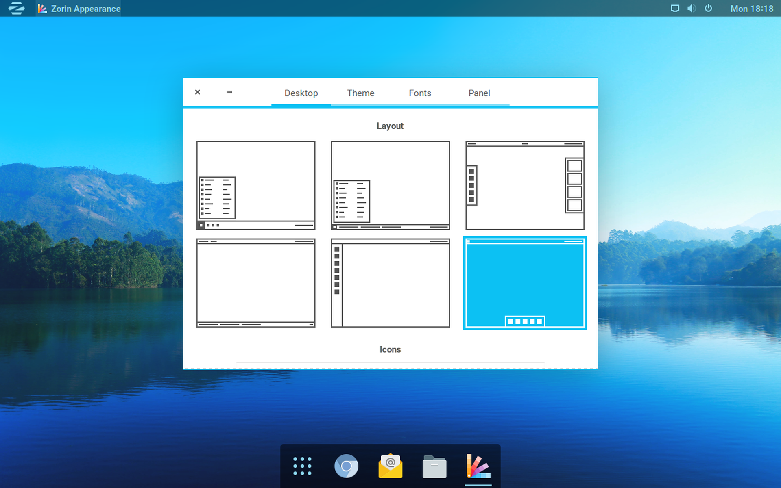Open the app grid launcher in the dock
The height and width of the screenshot is (488, 781).
point(302,466)
